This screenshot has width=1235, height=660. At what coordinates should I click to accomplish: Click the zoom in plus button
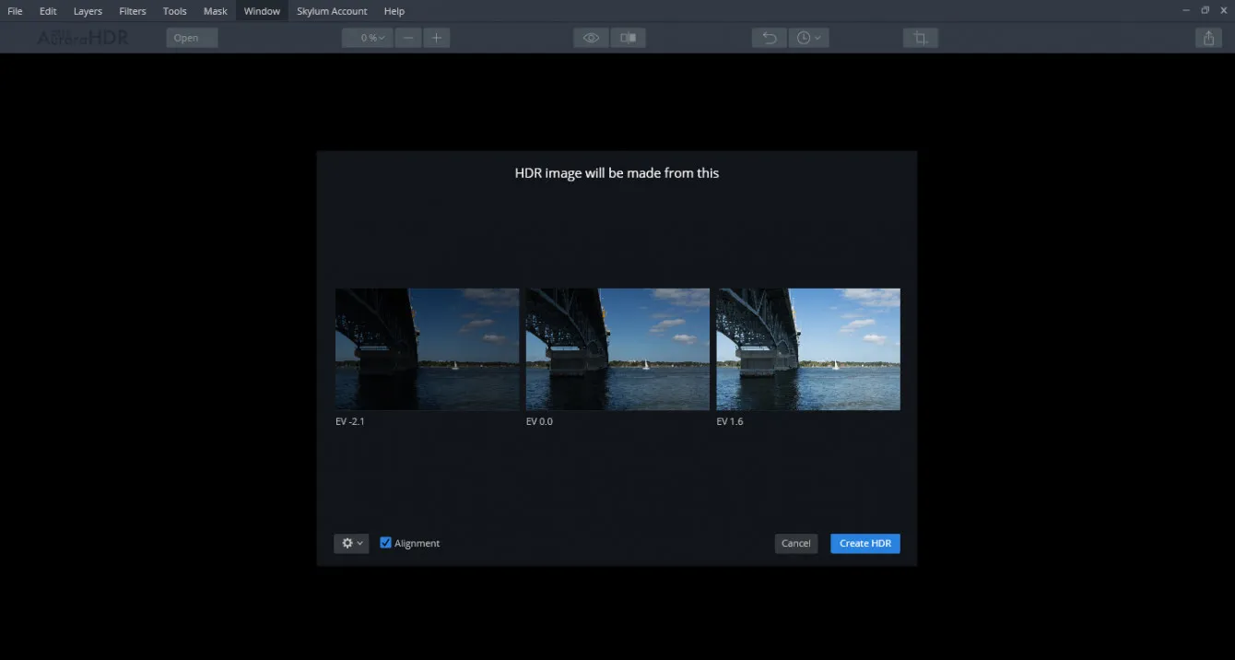tap(437, 38)
